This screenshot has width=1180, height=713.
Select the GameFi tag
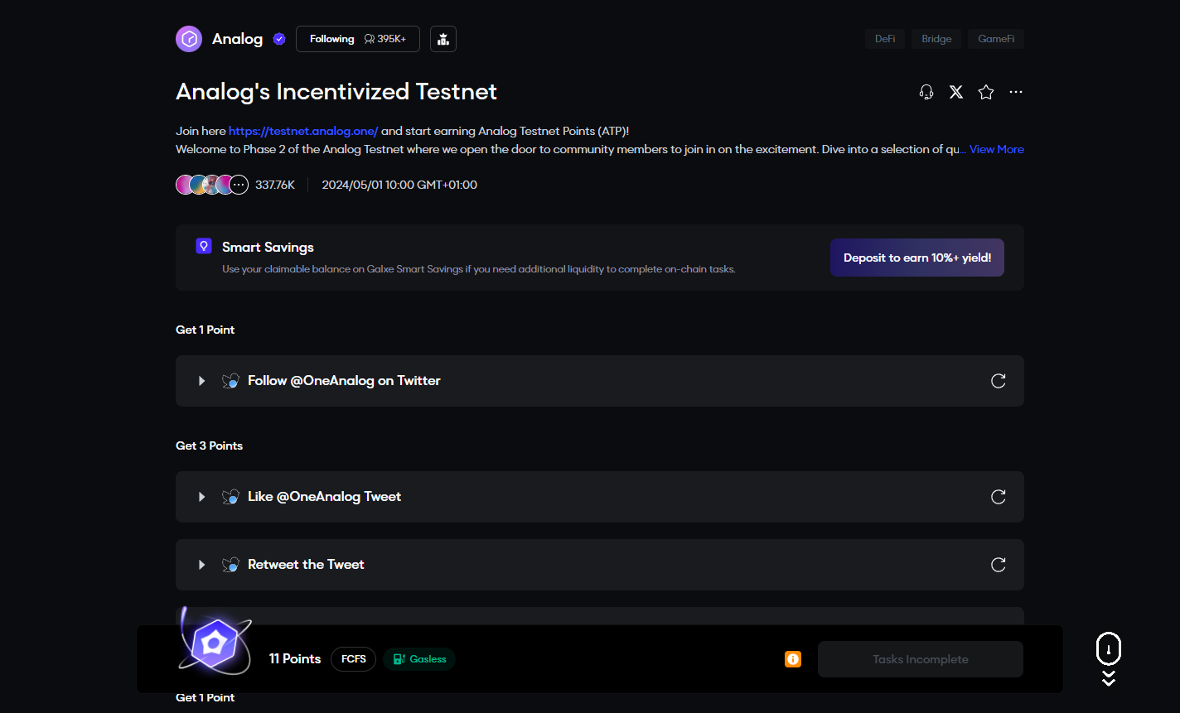(x=996, y=39)
